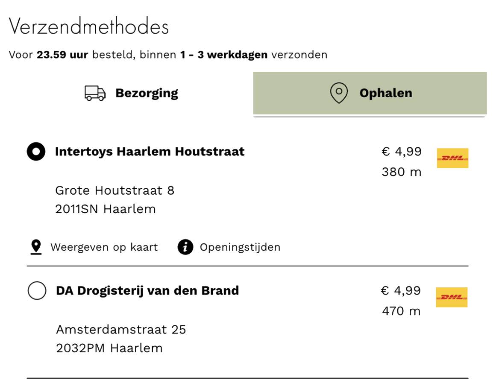Click the 470 m distance label

[x=401, y=311]
